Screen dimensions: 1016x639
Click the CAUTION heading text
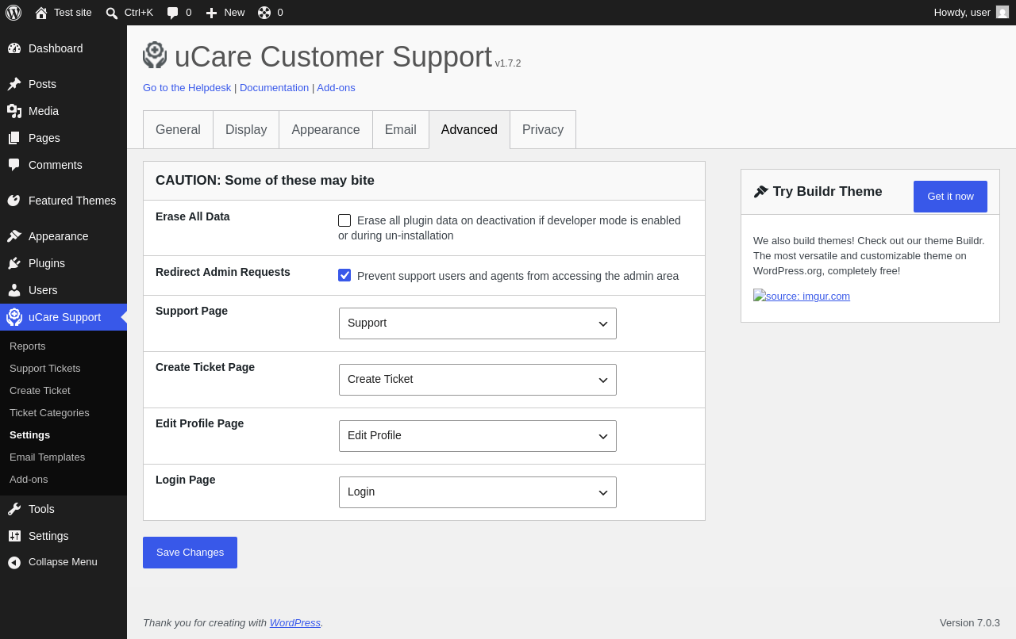(265, 181)
